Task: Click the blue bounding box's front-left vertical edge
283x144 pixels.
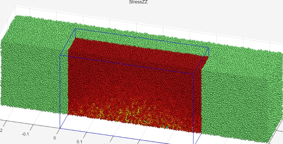Action: click(60, 91)
